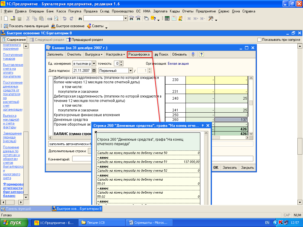This screenshot has width=303, height=227.
Task: Open the Выгрузка dropdown menu
Action: pyautogui.click(x=94, y=54)
